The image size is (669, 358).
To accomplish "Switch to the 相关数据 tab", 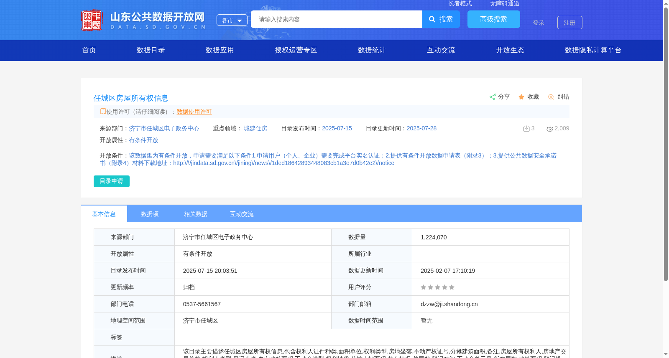I will click(196, 214).
